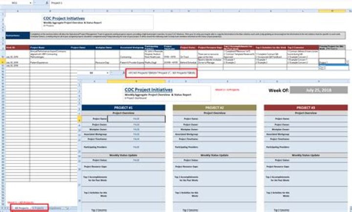Click the COC Project Initiatives title in All Projects sheet
The width and height of the screenshot is (352, 212).
(x=64, y=19)
